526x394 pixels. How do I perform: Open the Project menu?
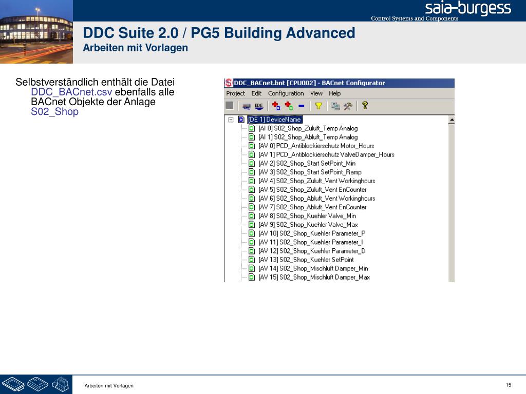point(235,93)
